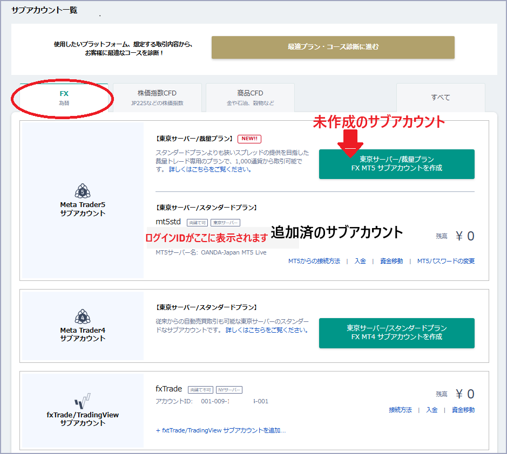507x454 pixels.
Task: Click the fxTrade アカウントID value
Action: click(235, 401)
